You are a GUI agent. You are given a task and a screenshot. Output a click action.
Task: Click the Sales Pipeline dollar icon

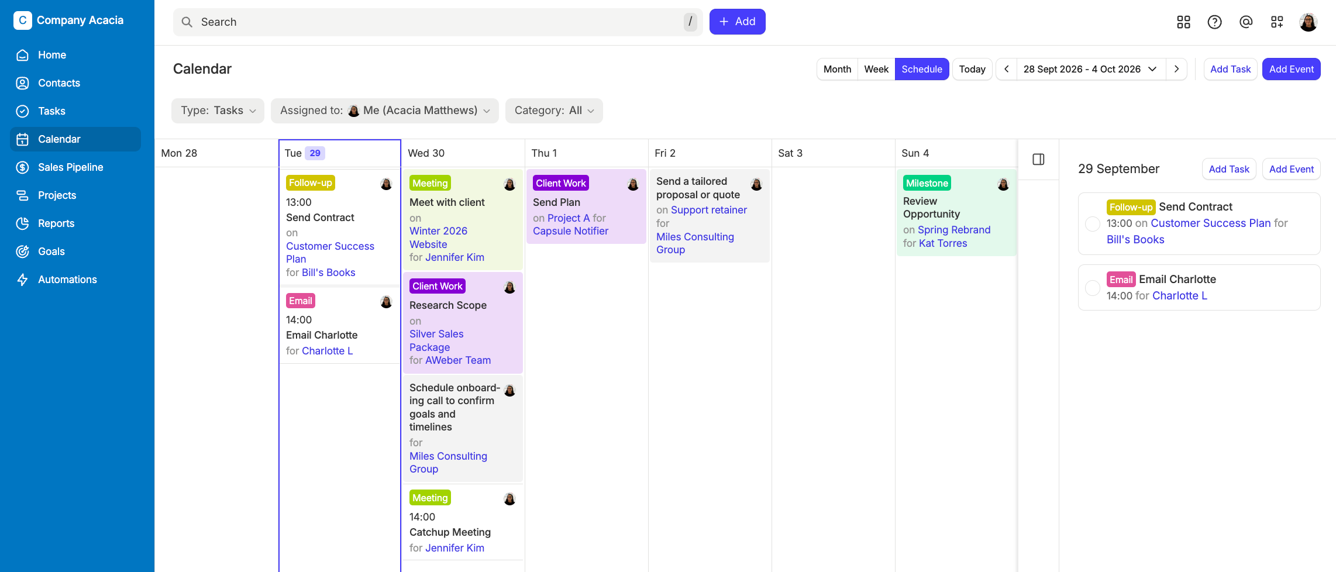pyautogui.click(x=22, y=167)
